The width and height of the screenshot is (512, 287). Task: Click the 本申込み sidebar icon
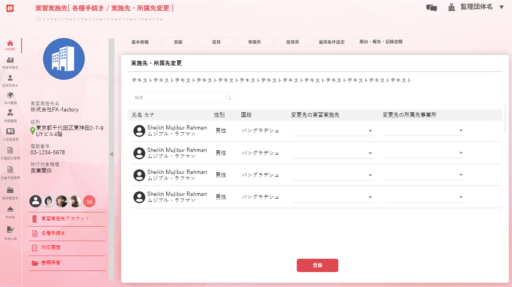10,230
